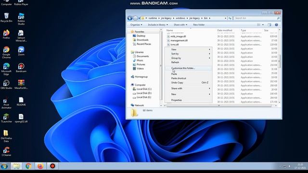
Task: Open Bandicam recorder in the taskbar
Action: [52, 166]
